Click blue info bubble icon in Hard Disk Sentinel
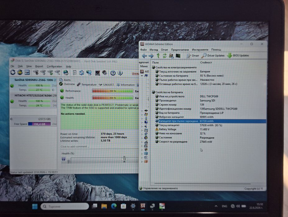This screenshot has height=217, width=288. click(120, 73)
